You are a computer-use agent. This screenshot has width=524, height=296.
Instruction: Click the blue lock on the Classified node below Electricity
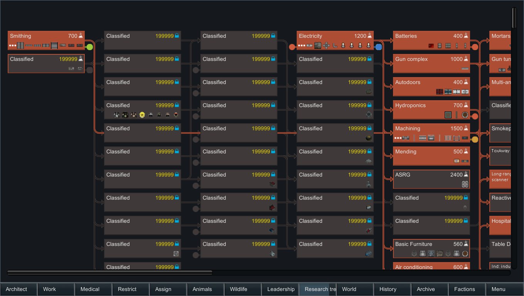(369, 59)
